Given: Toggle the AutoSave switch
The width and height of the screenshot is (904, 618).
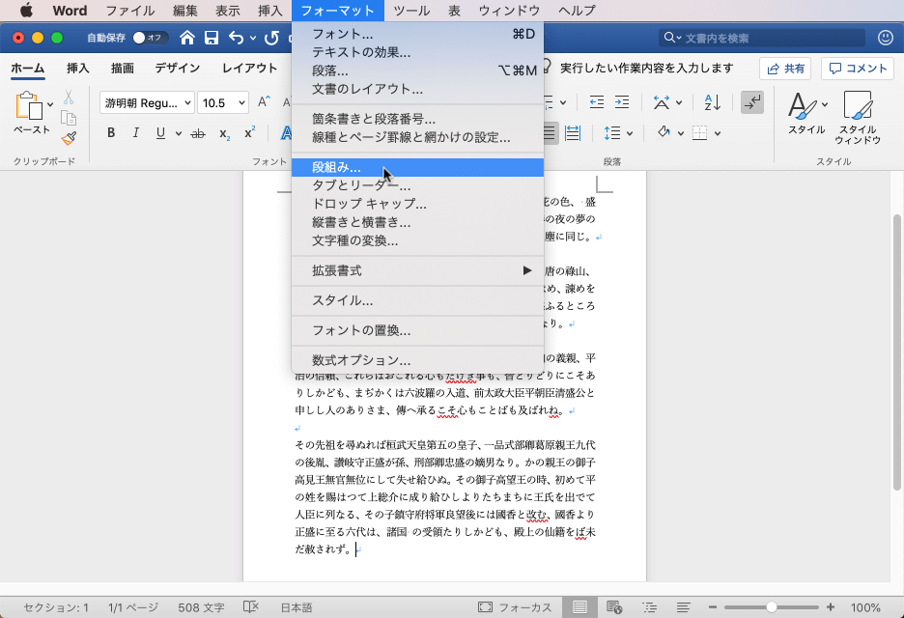Looking at the screenshot, I should 150,38.
